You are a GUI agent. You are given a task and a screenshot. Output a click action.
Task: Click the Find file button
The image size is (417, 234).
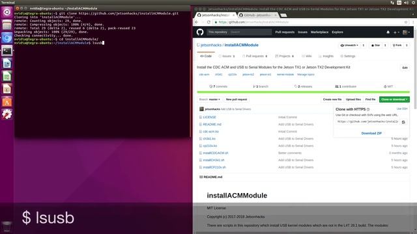370,99
